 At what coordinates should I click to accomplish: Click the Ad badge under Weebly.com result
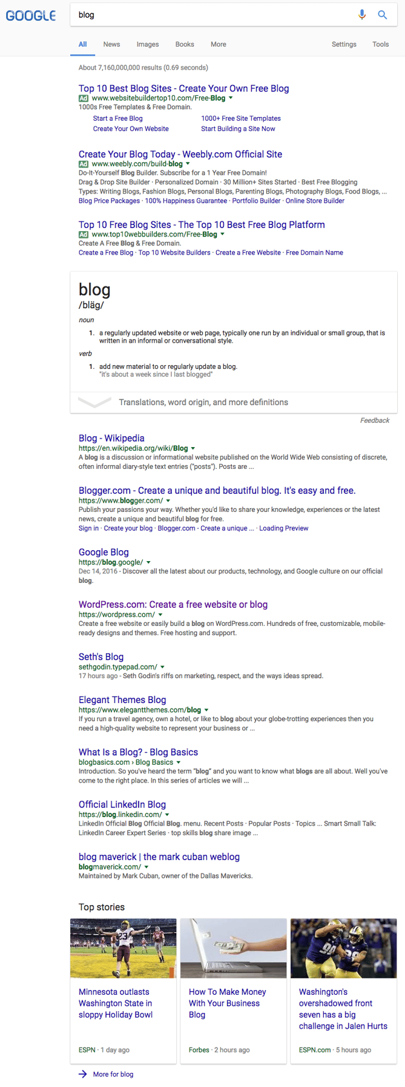pyautogui.click(x=84, y=164)
